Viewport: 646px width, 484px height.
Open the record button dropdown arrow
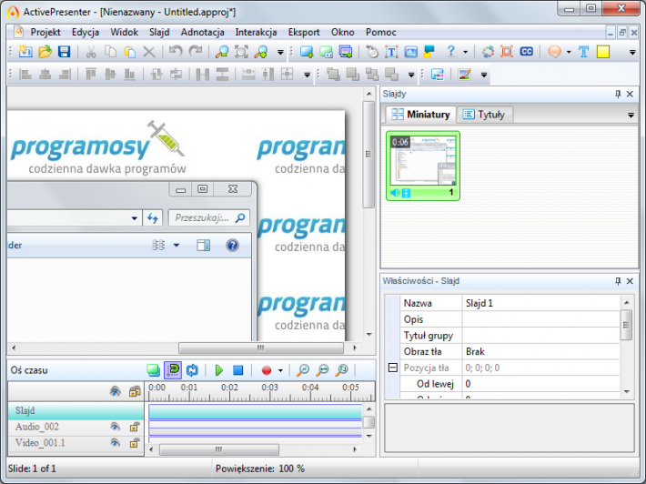(280, 370)
